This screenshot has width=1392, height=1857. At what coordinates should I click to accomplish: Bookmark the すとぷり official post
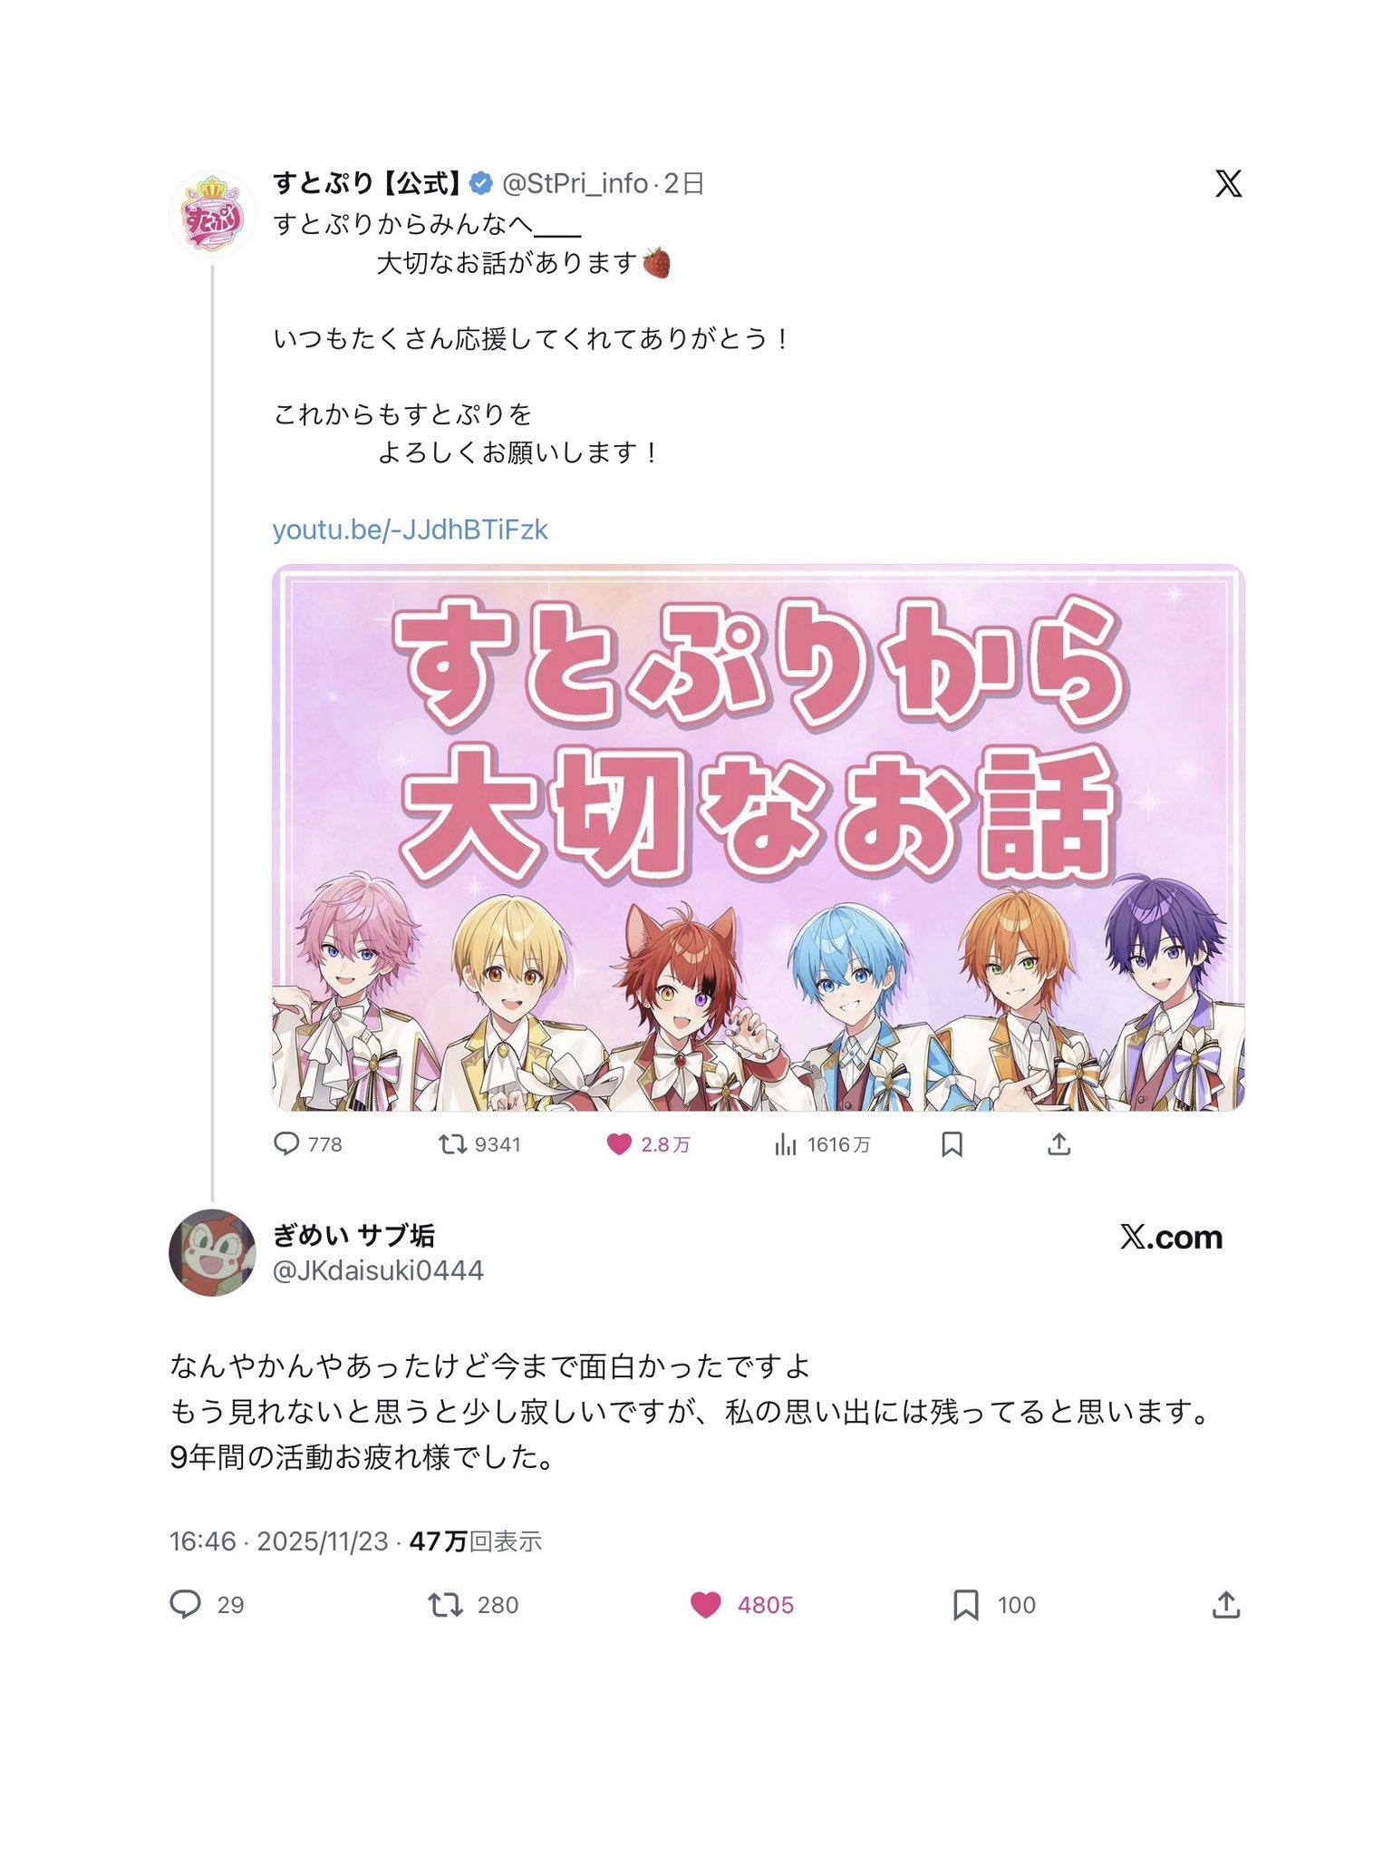[952, 1144]
